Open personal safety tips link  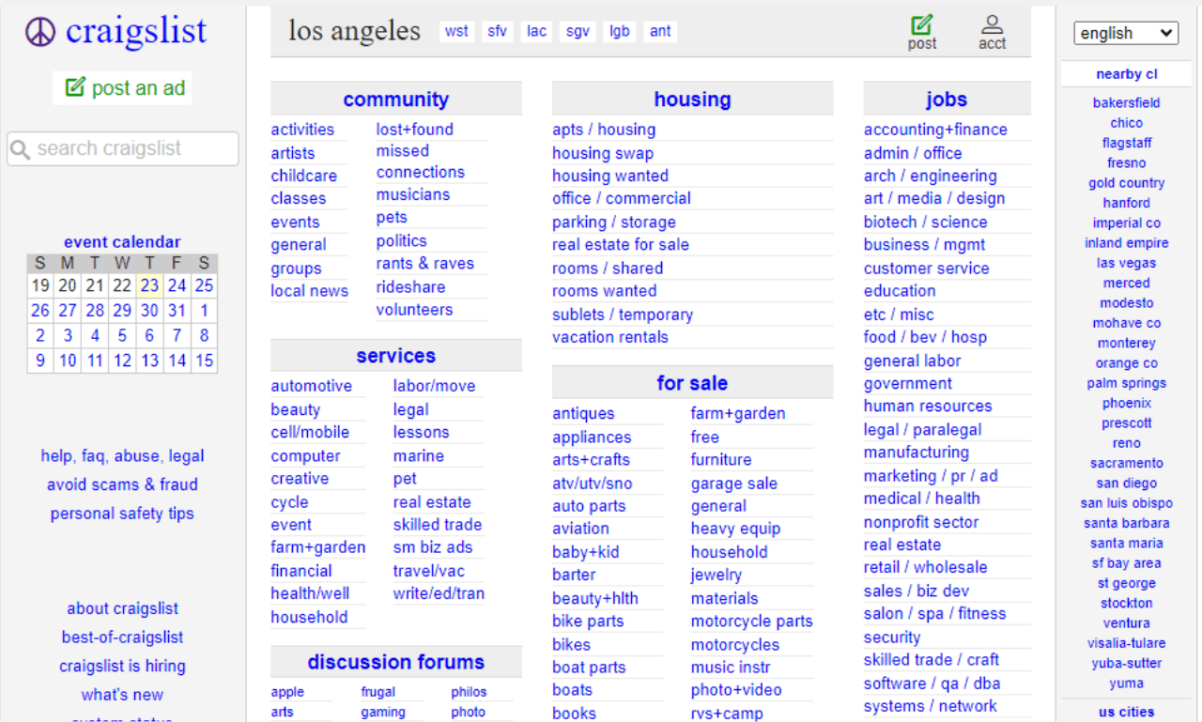coord(122,514)
